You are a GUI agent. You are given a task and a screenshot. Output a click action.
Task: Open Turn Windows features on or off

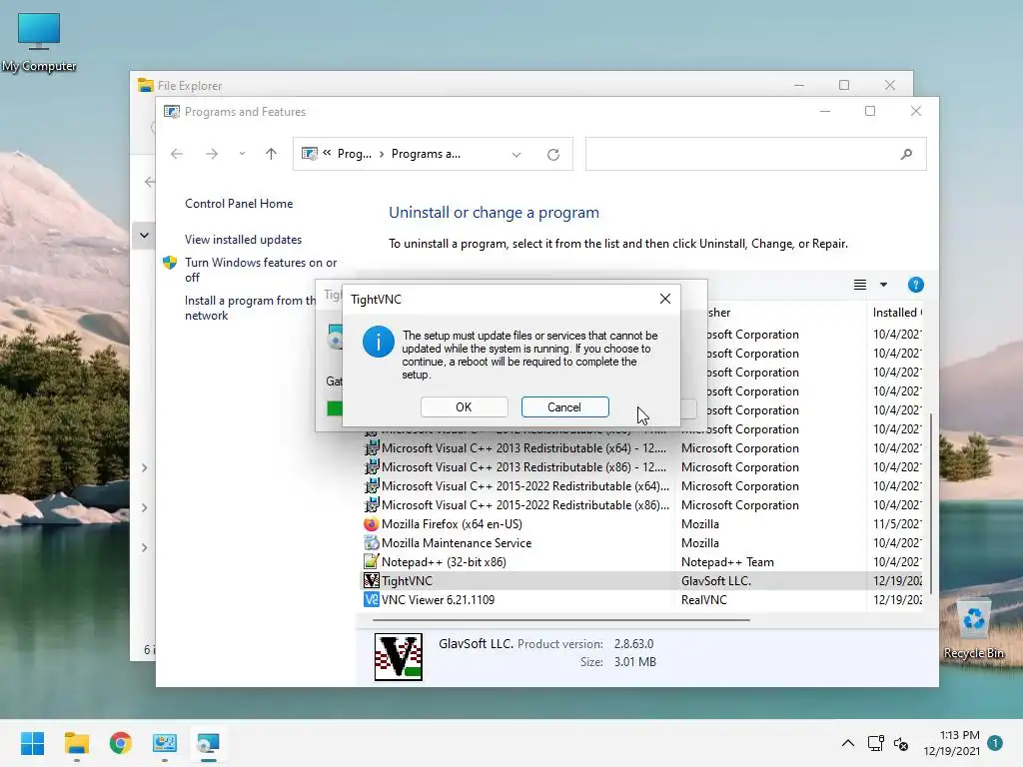(x=261, y=270)
